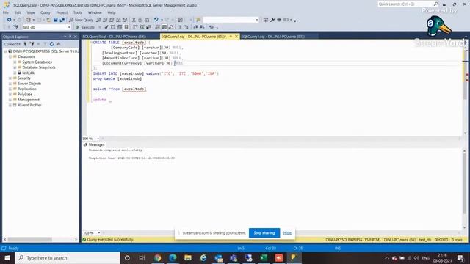Image resolution: width=470 pixels, height=264 pixels.
Task: Click the Decrease indent icon
Action: pyautogui.click(x=195, y=27)
